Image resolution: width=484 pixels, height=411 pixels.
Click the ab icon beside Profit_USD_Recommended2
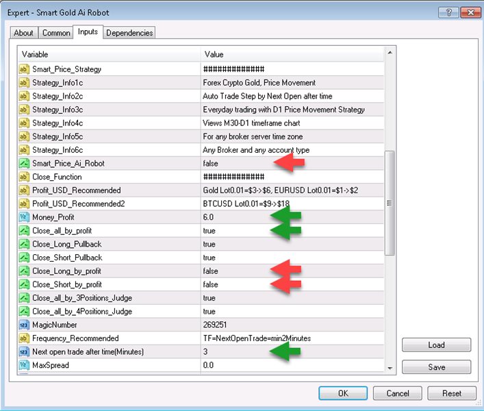pos(24,203)
